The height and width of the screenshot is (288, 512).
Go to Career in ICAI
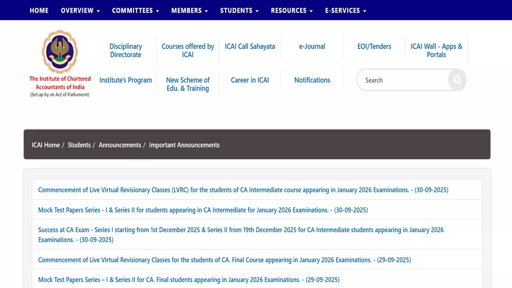tap(250, 80)
